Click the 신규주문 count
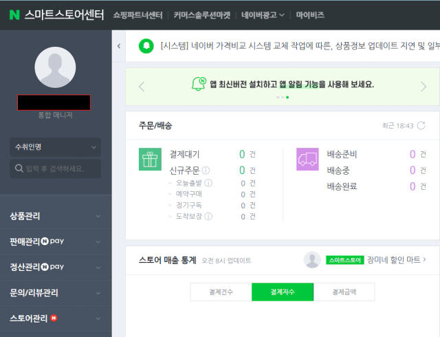440x337 pixels. 242,170
